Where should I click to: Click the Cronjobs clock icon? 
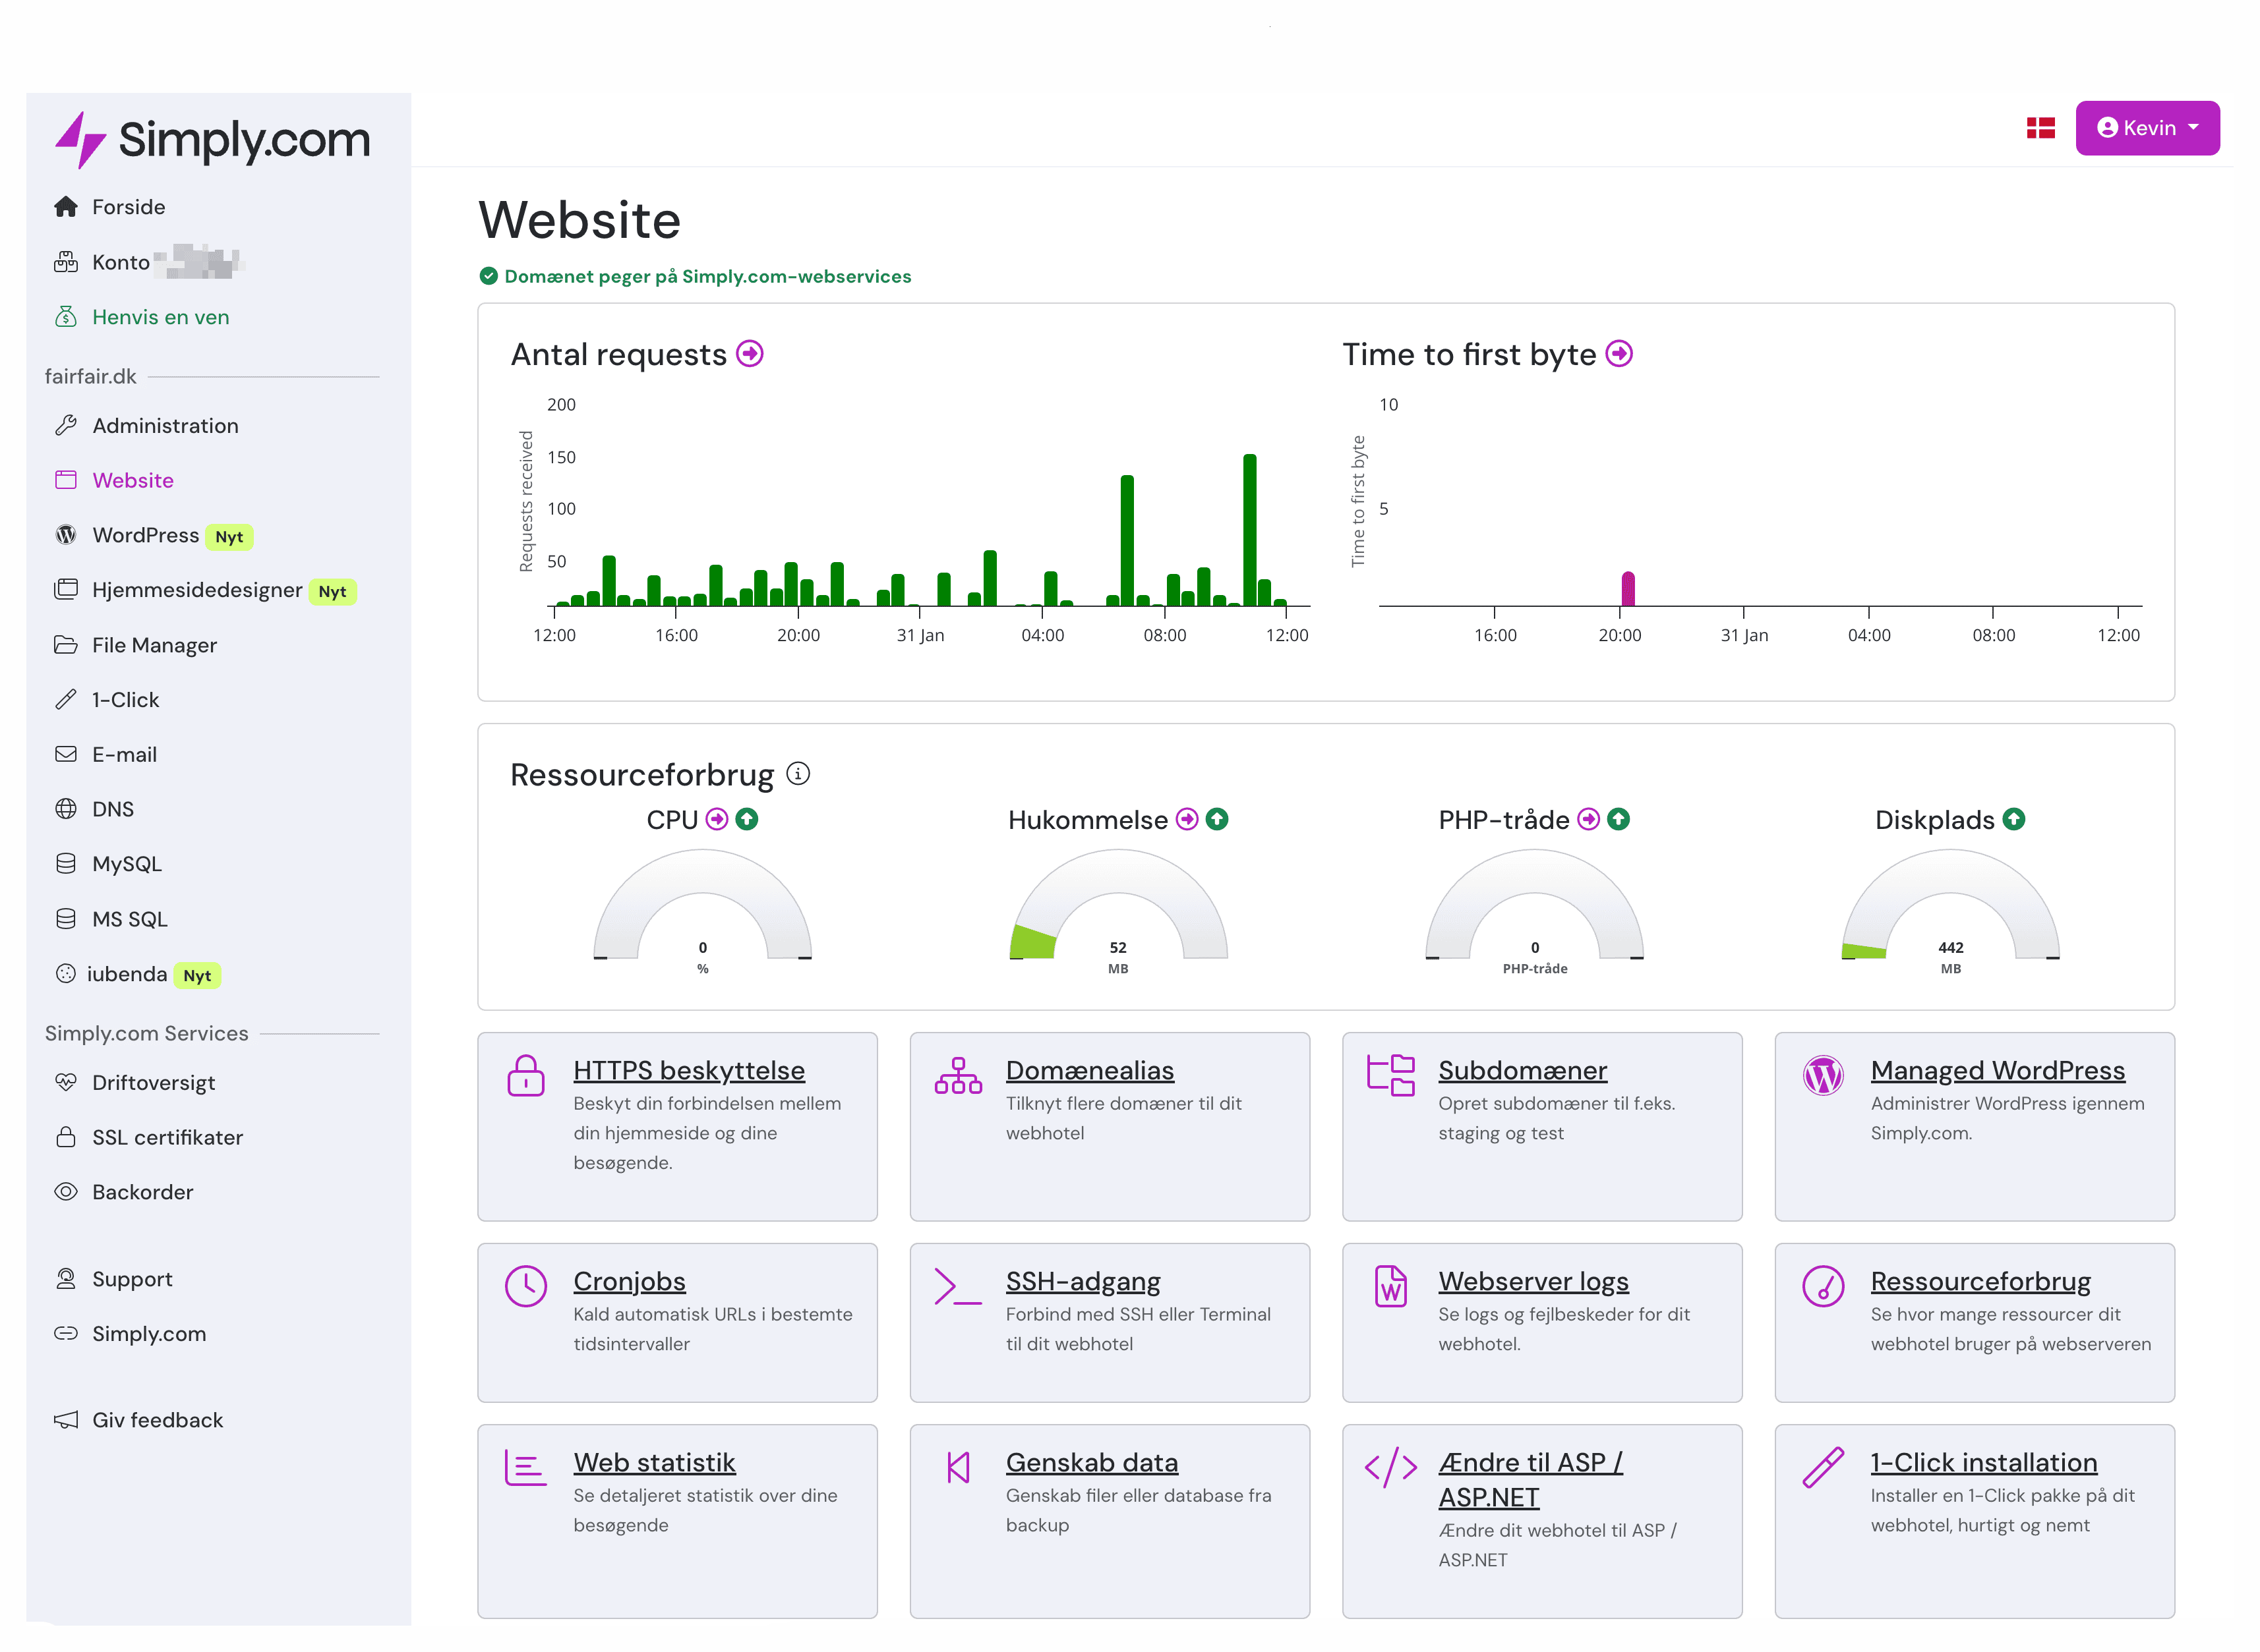tap(525, 1287)
